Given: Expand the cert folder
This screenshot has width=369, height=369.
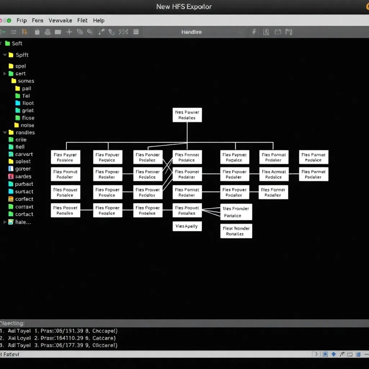Looking at the screenshot, I should [5, 74].
